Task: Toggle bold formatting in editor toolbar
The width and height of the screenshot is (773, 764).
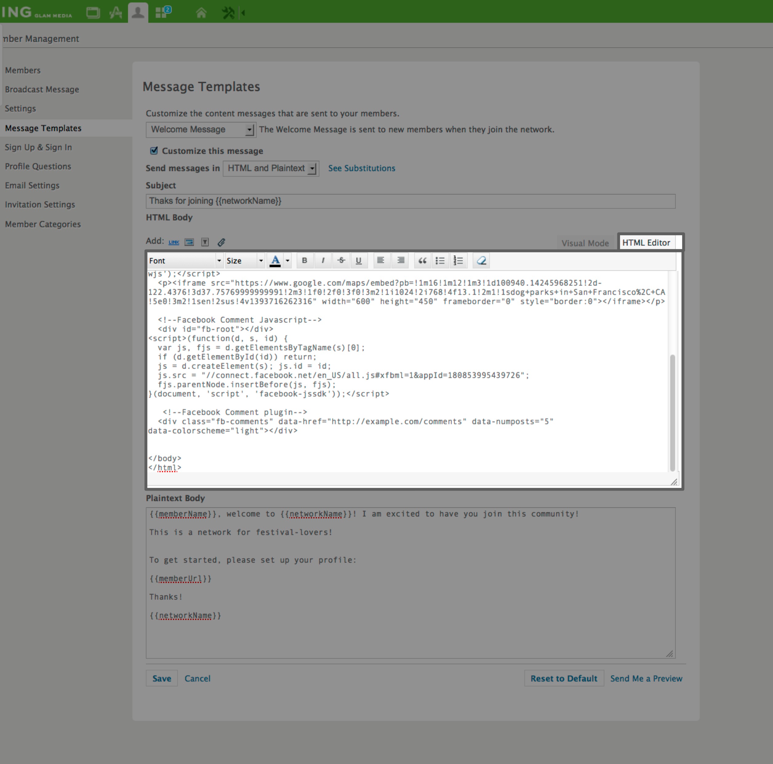Action: (304, 260)
